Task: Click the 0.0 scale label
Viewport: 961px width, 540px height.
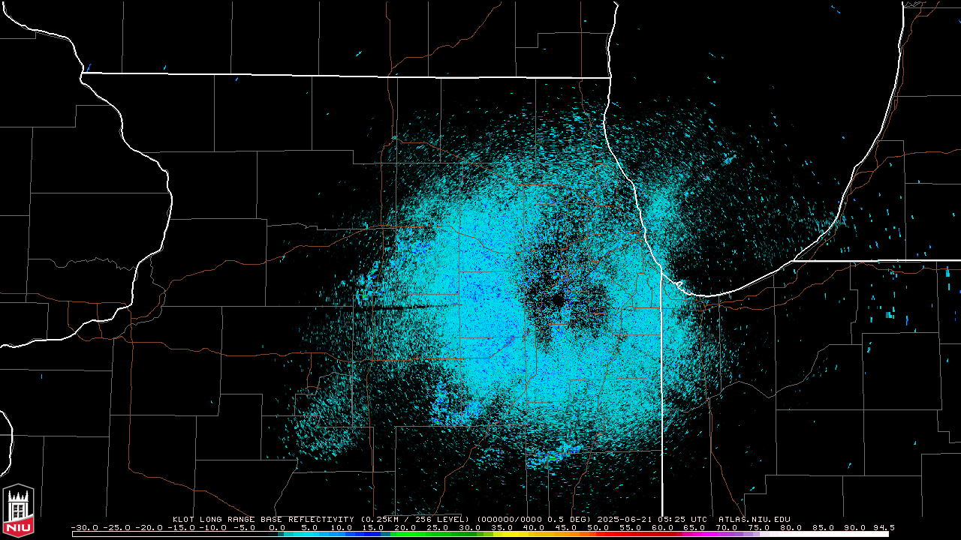Action: [x=277, y=527]
